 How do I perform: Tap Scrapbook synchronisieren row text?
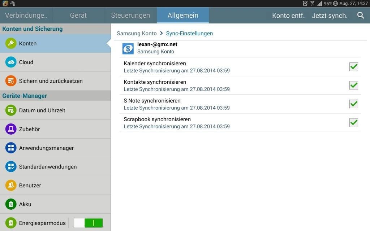tap(157, 119)
